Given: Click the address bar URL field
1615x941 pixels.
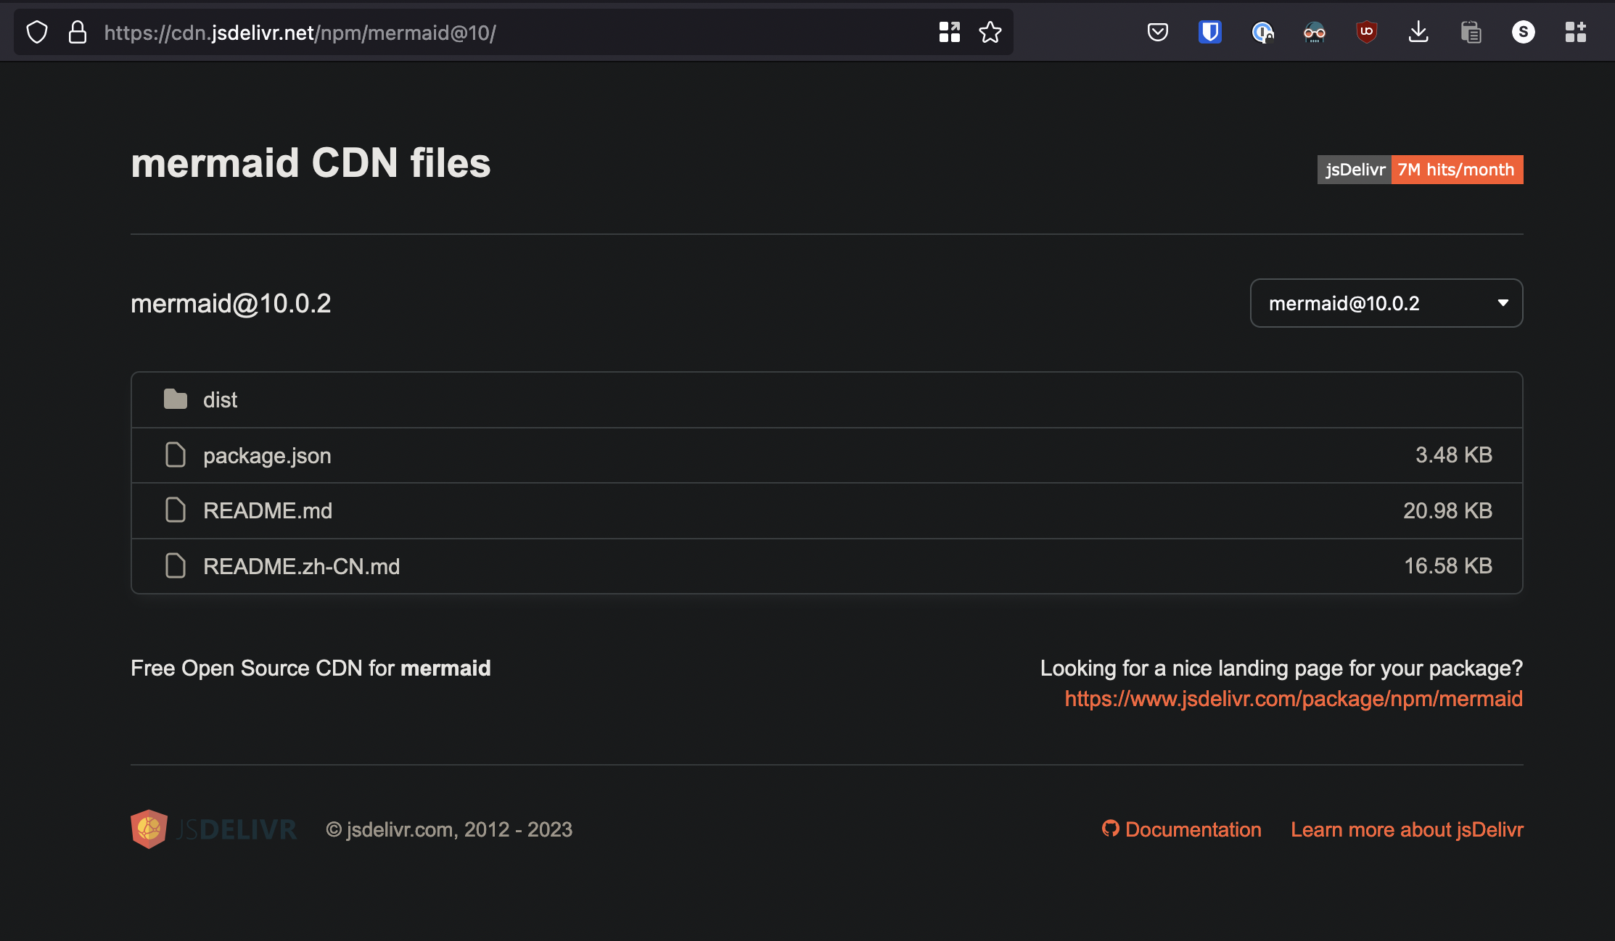Looking at the screenshot, I should pos(508,32).
